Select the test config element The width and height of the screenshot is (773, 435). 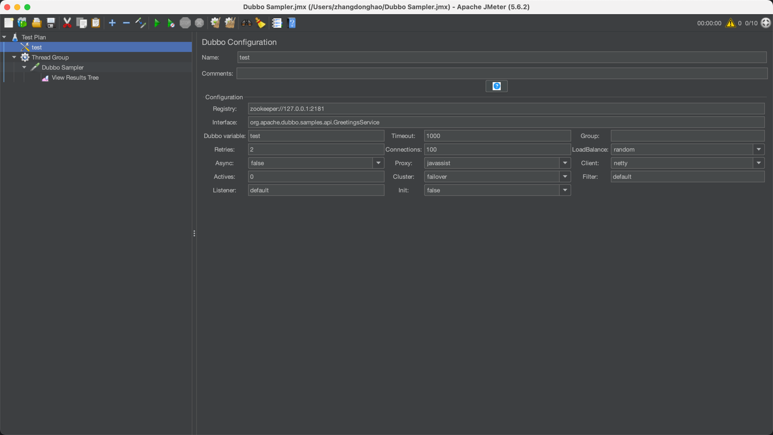pos(37,47)
